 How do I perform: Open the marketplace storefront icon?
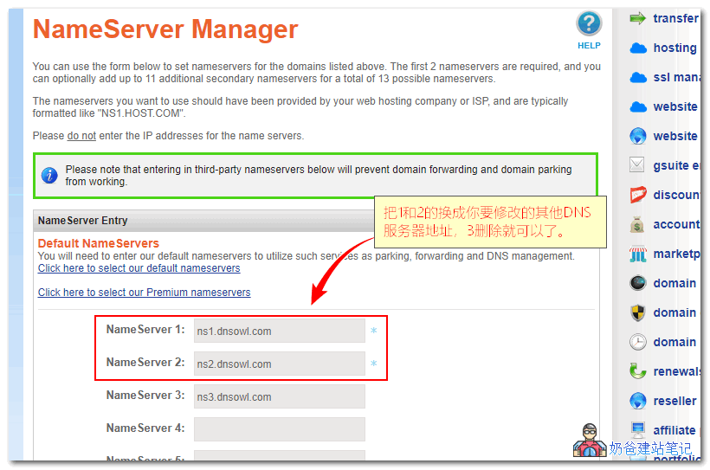[x=638, y=254]
